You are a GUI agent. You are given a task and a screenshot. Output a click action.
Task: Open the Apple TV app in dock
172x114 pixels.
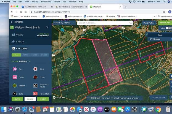[x=107, y=110]
